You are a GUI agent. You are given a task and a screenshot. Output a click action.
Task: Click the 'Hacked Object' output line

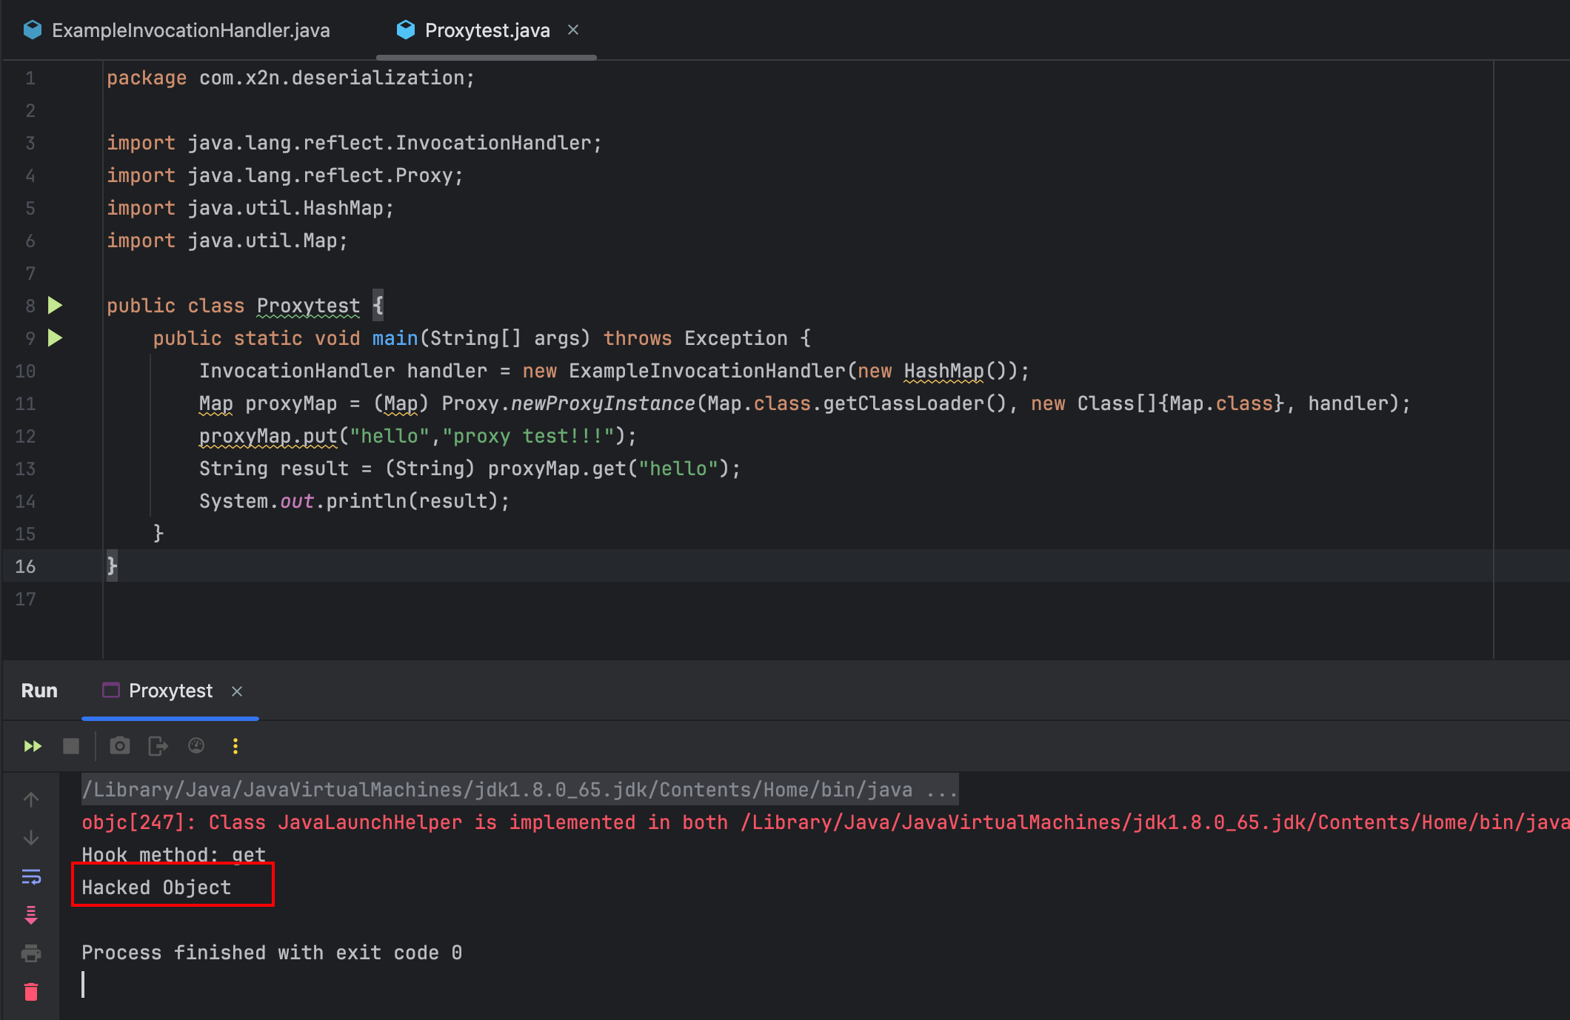(x=156, y=888)
